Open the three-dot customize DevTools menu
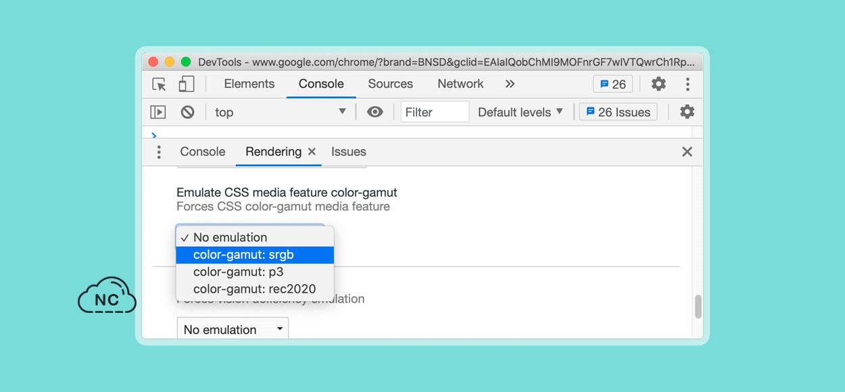 pyautogui.click(x=687, y=84)
